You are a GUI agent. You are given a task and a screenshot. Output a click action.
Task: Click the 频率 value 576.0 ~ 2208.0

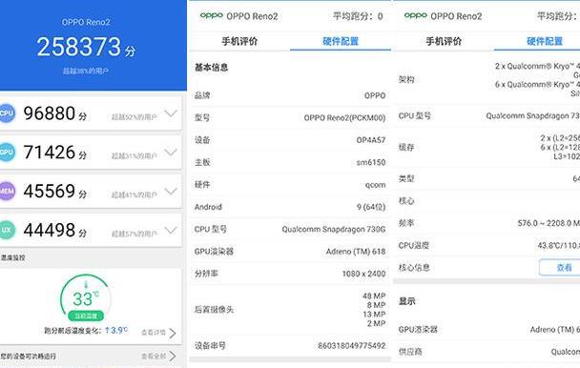click(549, 223)
